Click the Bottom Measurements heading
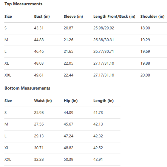 pyautogui.click(x=27, y=88)
